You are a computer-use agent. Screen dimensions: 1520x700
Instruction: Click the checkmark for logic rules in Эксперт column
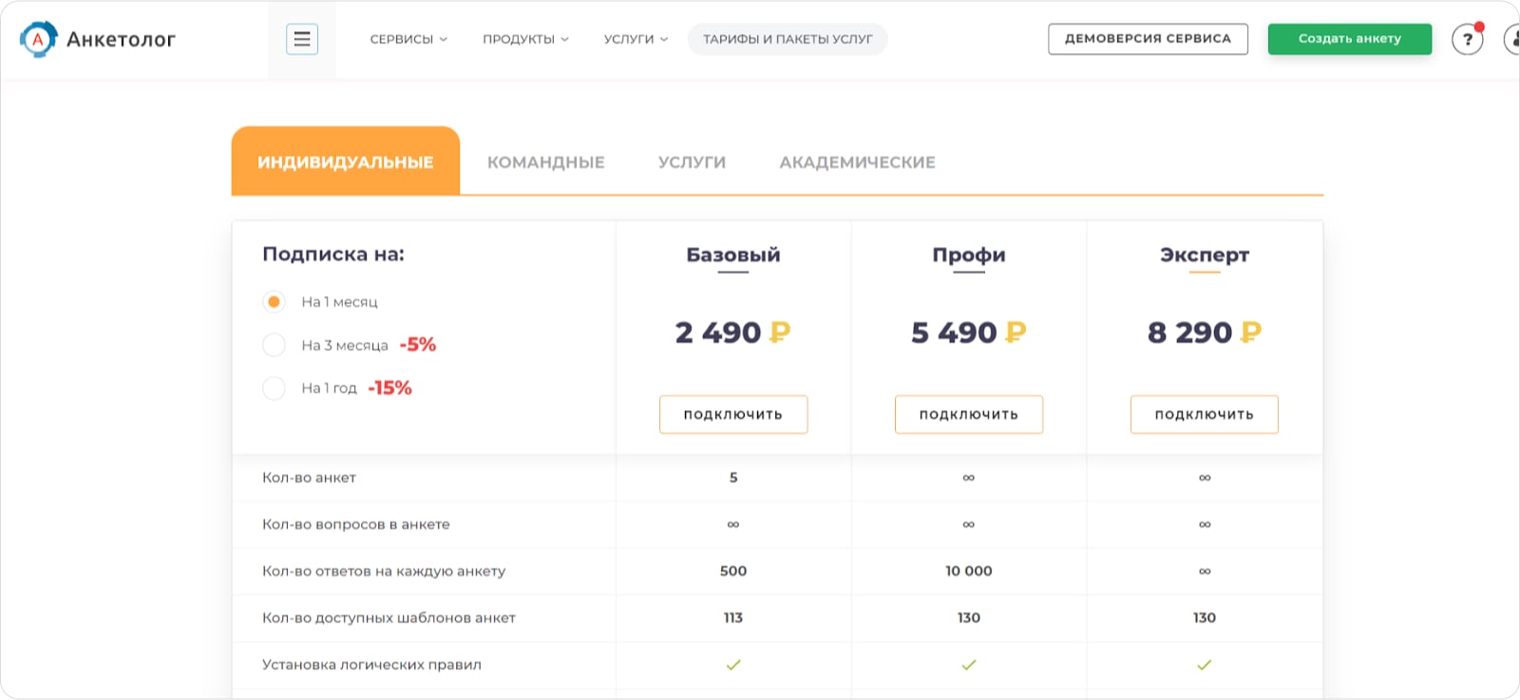(1204, 665)
